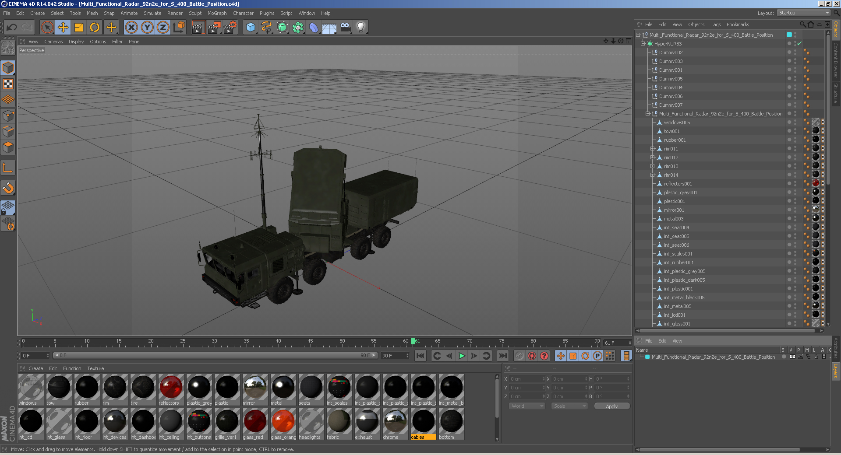Play the animation forward
The height and width of the screenshot is (455, 841).
[462, 356]
